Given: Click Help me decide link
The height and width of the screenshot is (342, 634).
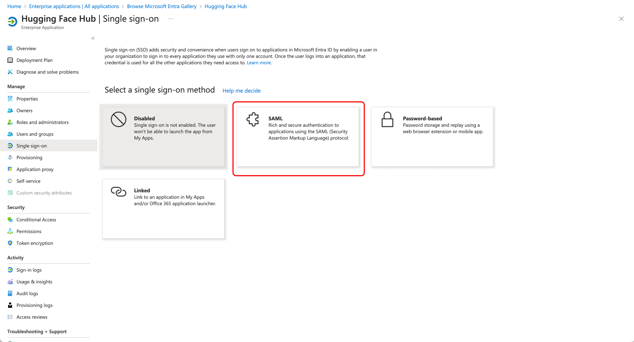Looking at the screenshot, I should coord(241,91).
